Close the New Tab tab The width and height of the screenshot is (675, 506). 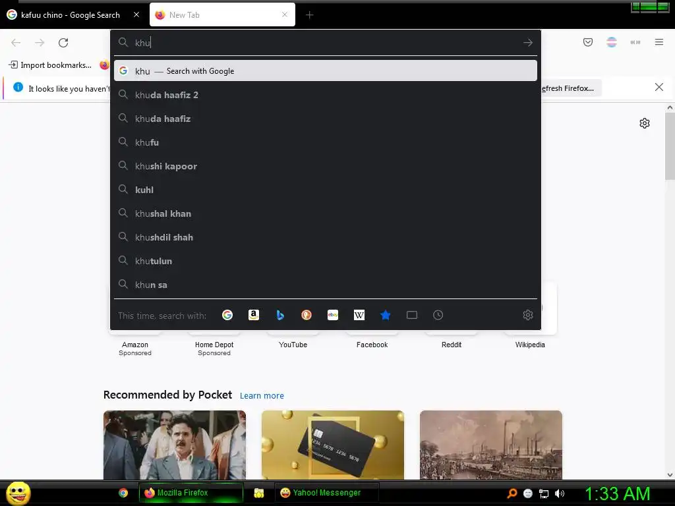coord(285,14)
